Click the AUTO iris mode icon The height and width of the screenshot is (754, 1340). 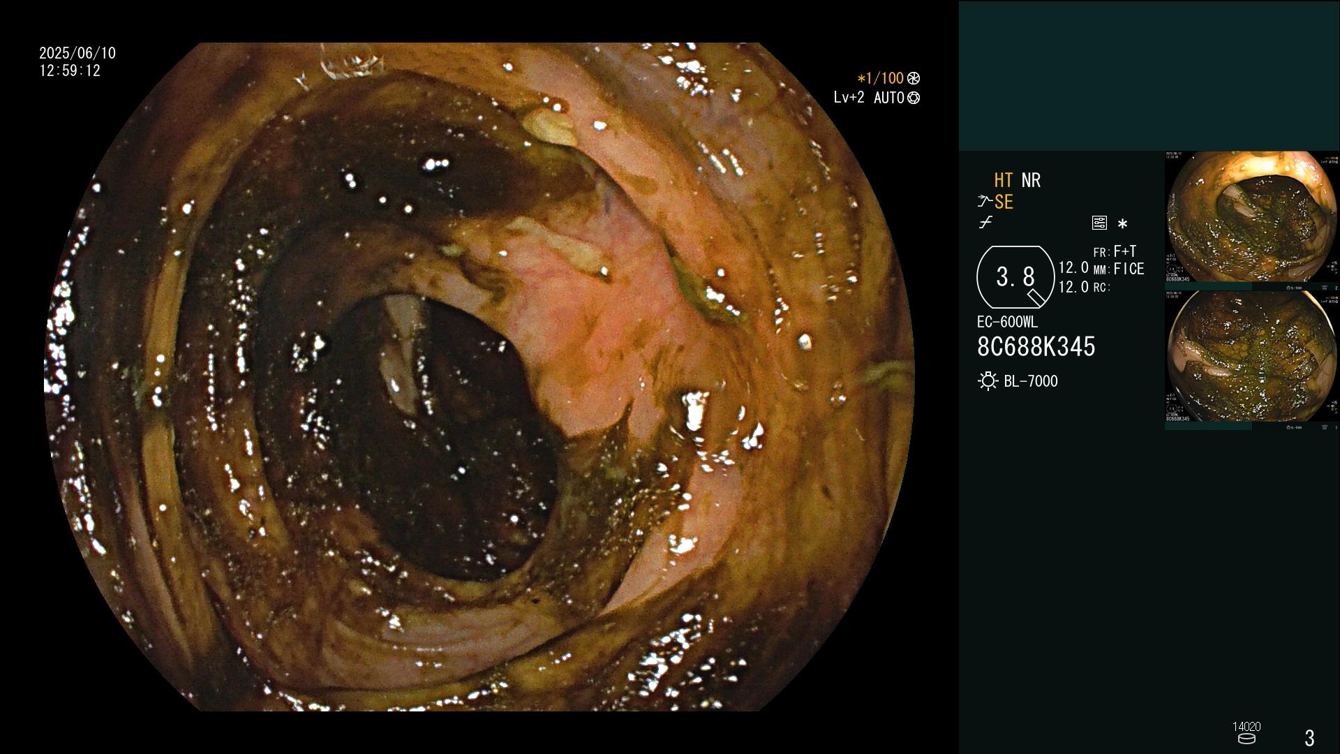pyautogui.click(x=913, y=98)
